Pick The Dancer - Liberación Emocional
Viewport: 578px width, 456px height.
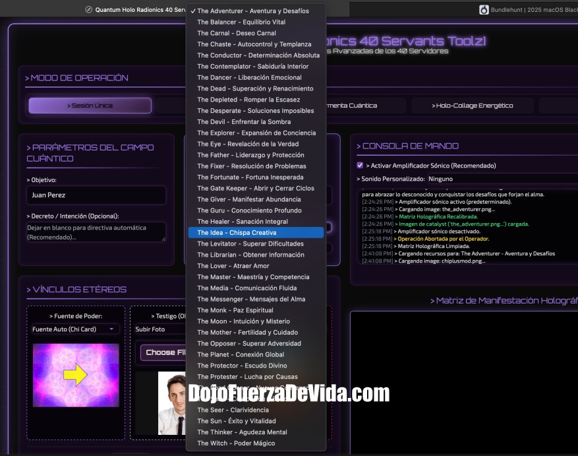pos(256,77)
